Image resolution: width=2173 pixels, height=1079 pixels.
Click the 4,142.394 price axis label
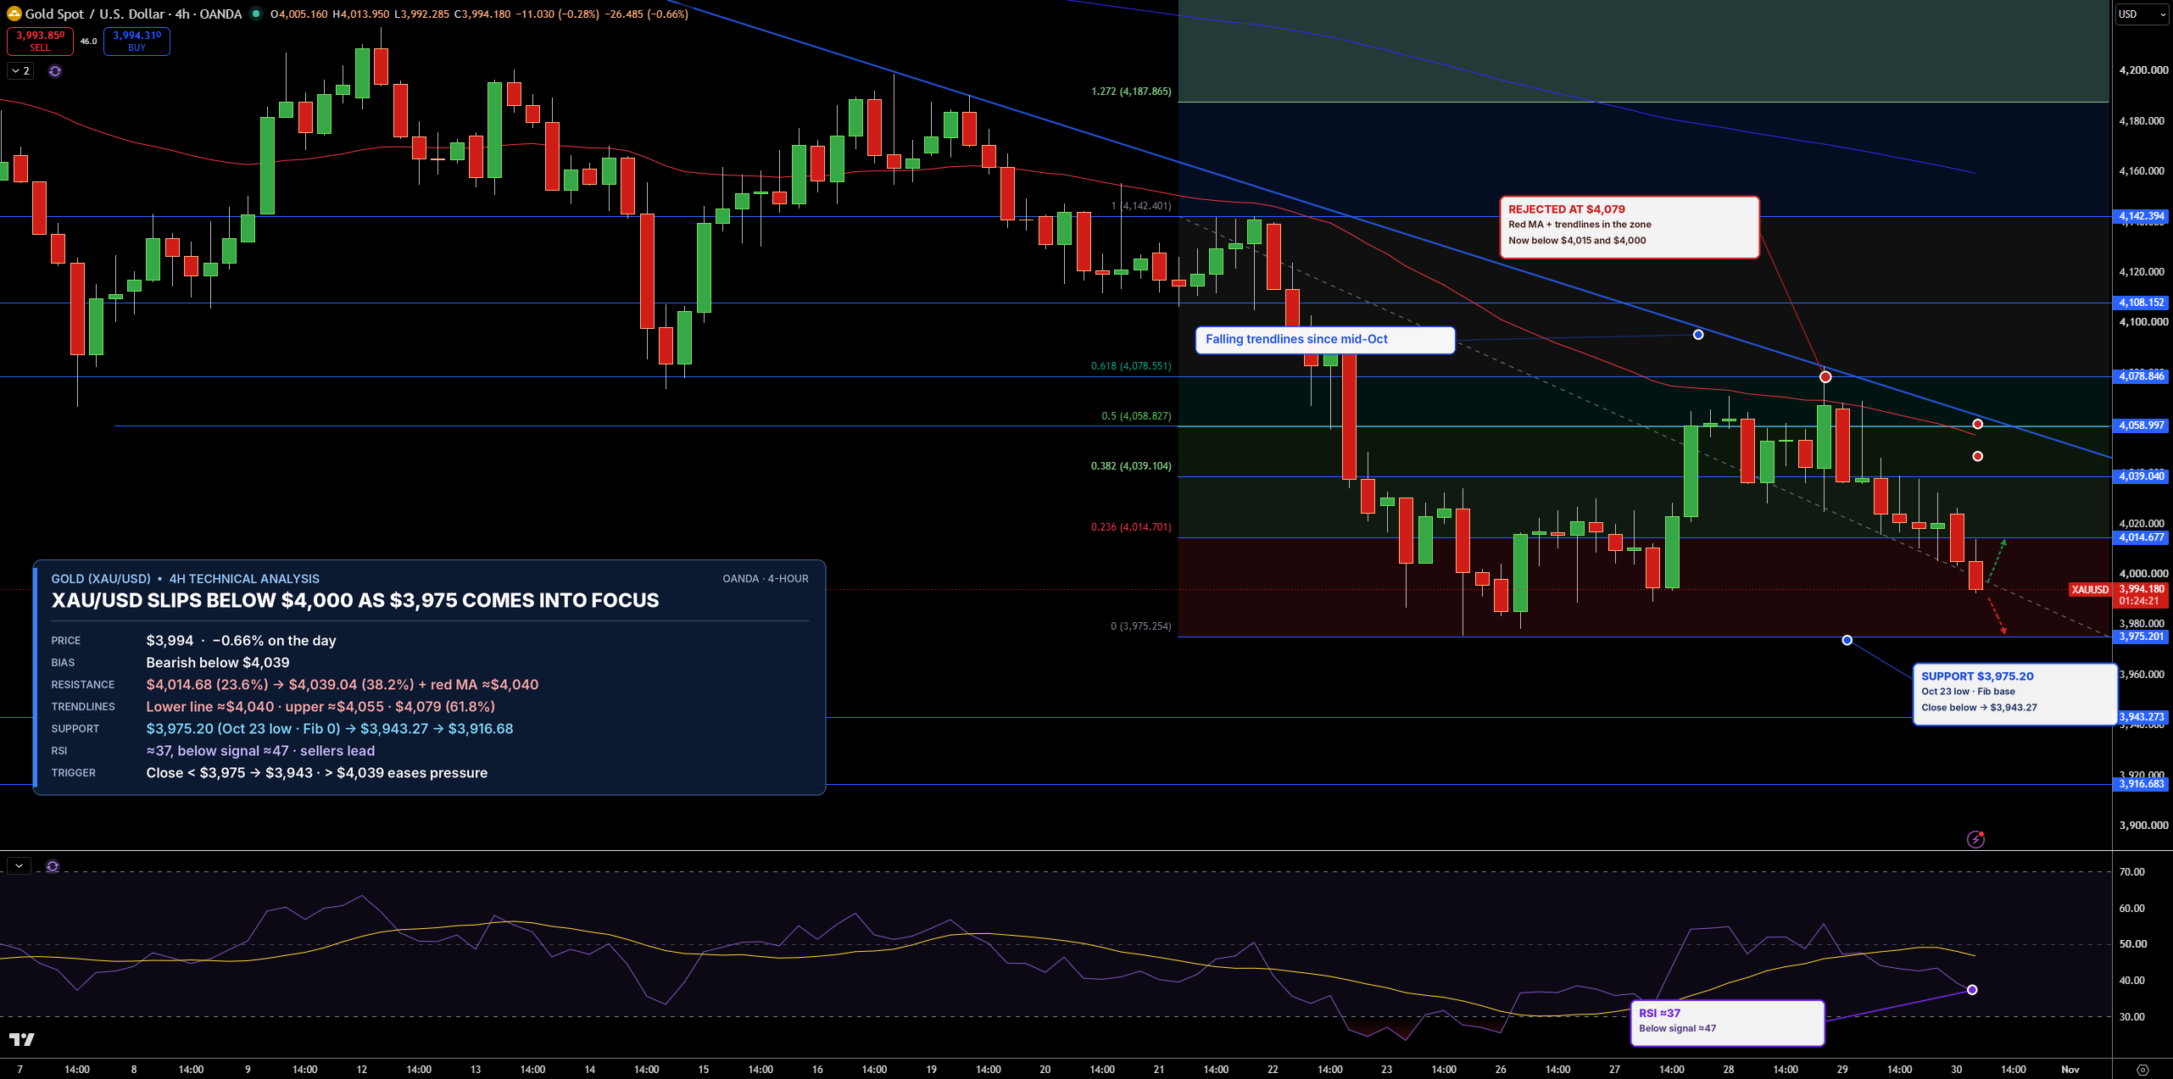point(2141,216)
